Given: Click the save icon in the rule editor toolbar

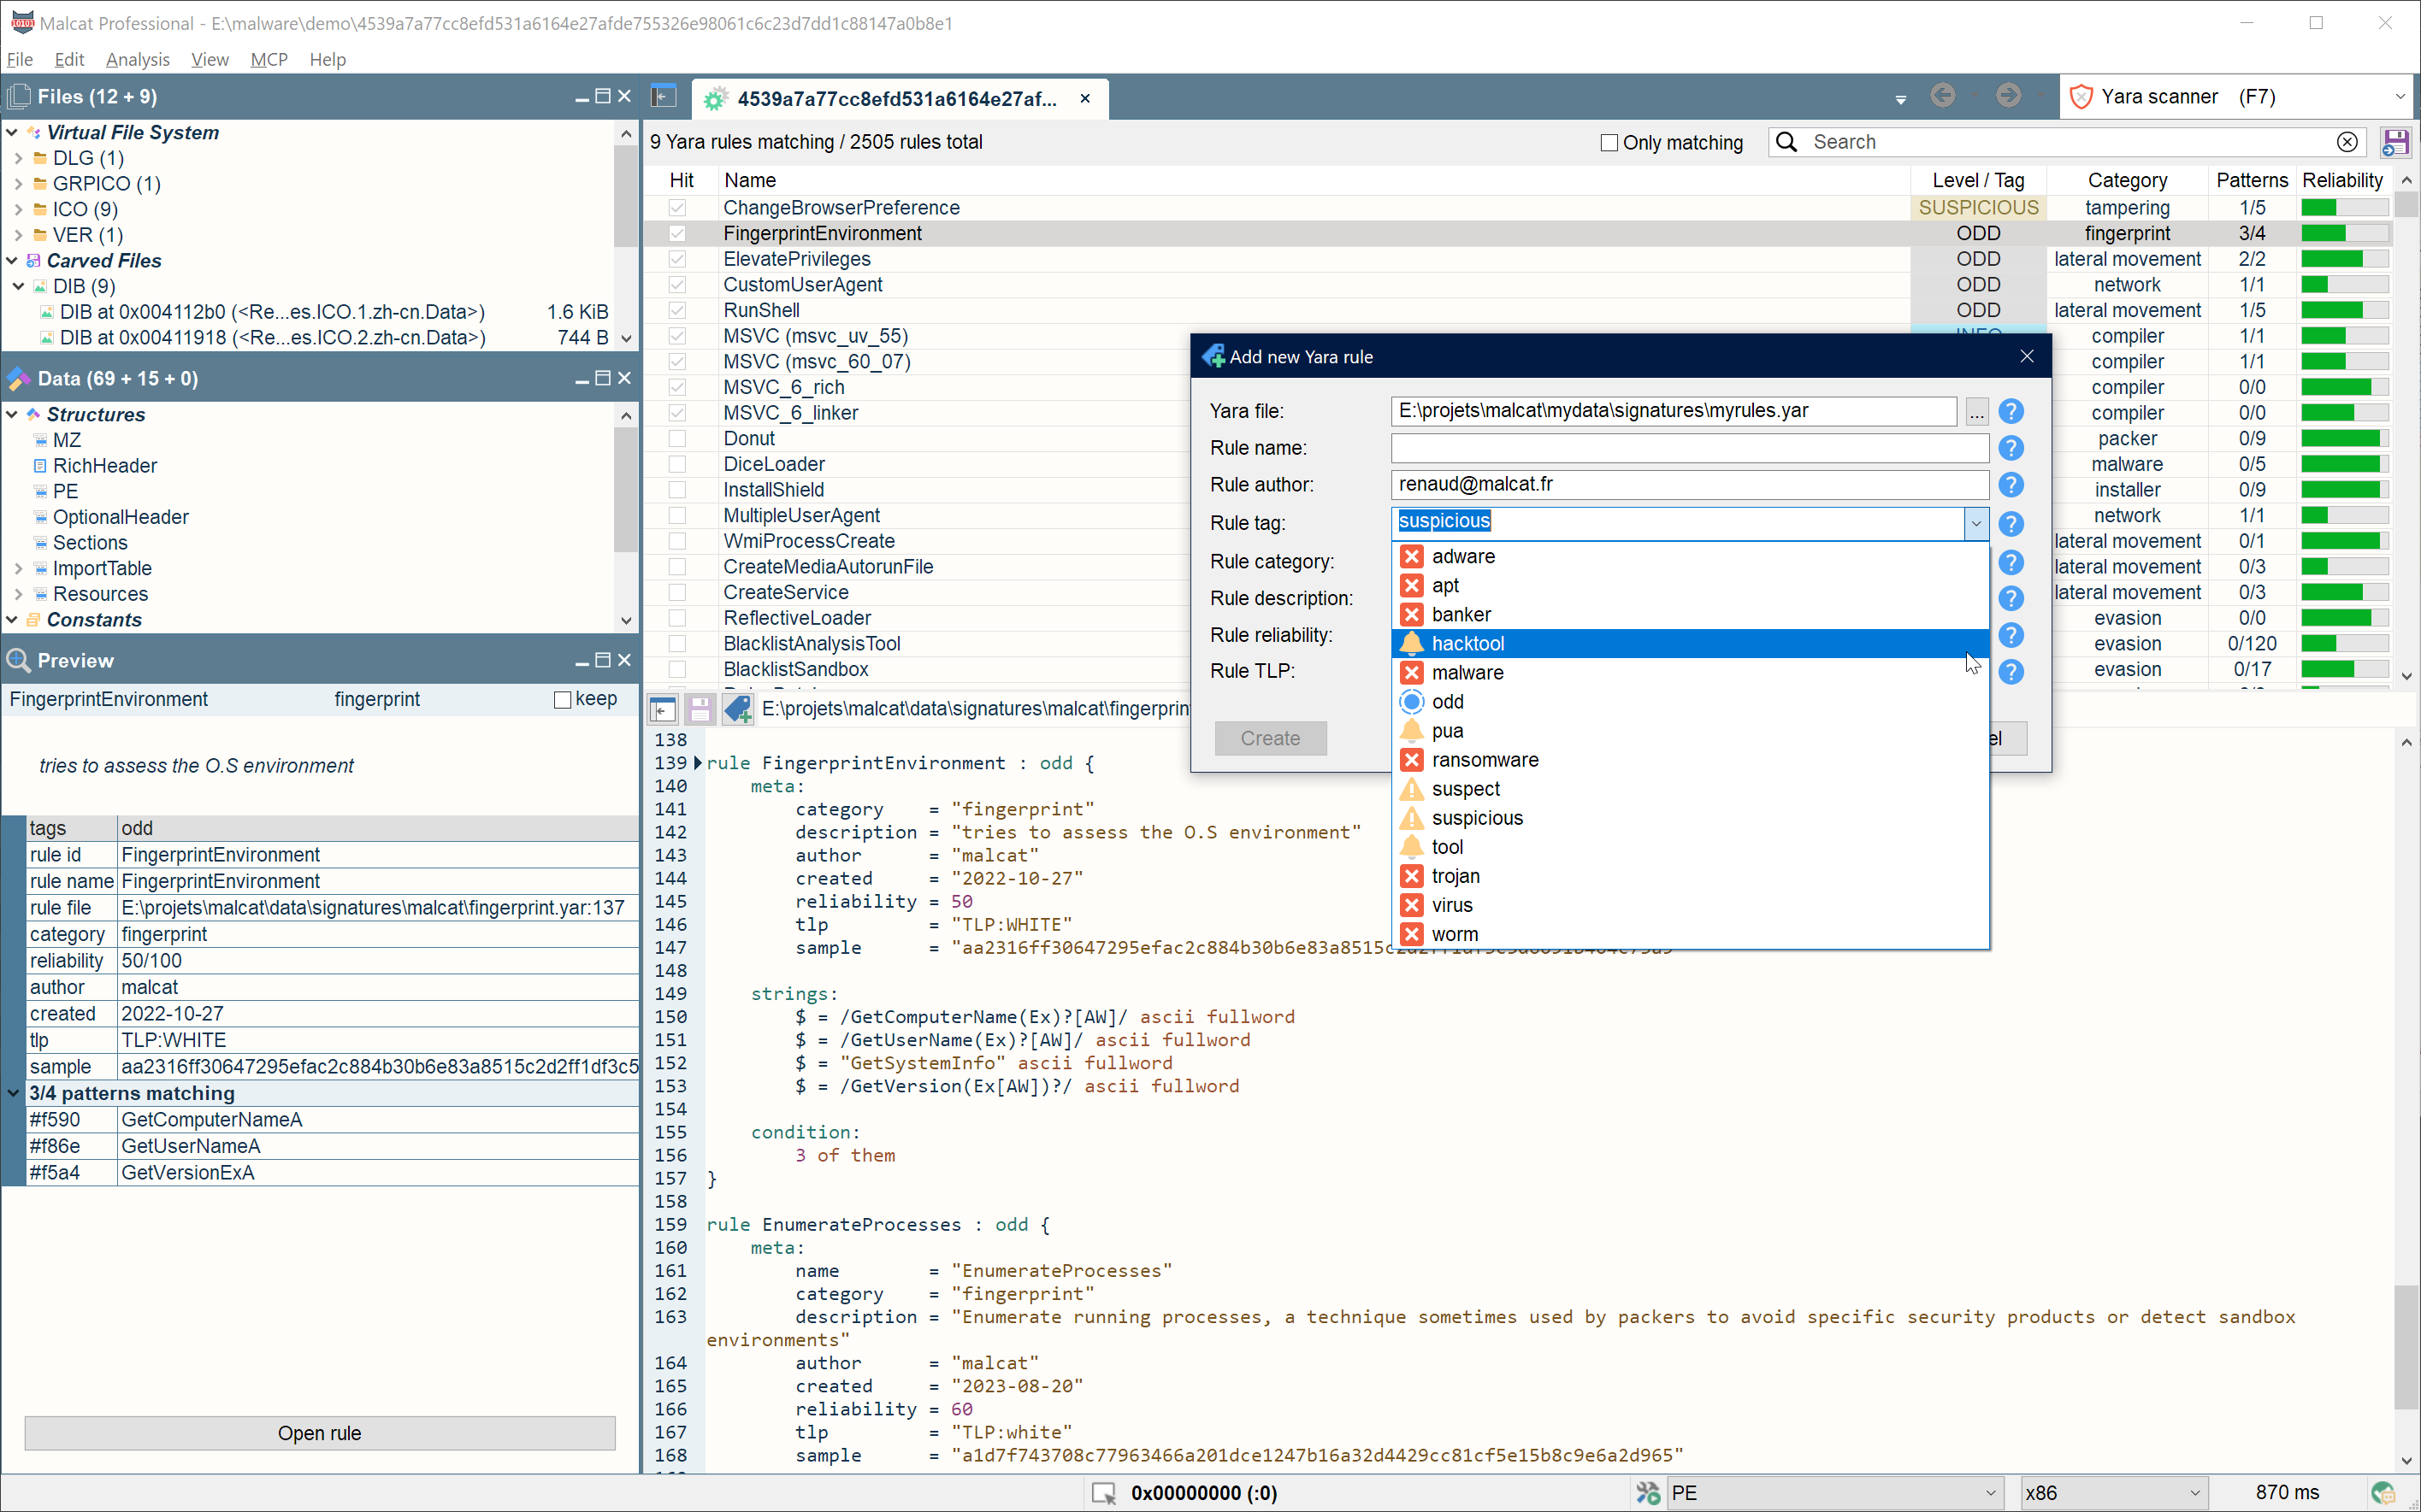Looking at the screenshot, I should pyautogui.click(x=700, y=709).
